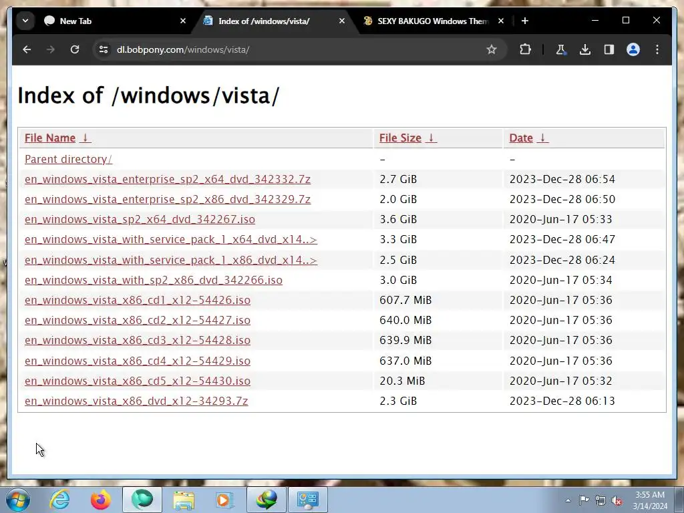Download x86_cd2_x12-54427.iso
Viewport: 684px width, 513px height.
tap(138, 320)
